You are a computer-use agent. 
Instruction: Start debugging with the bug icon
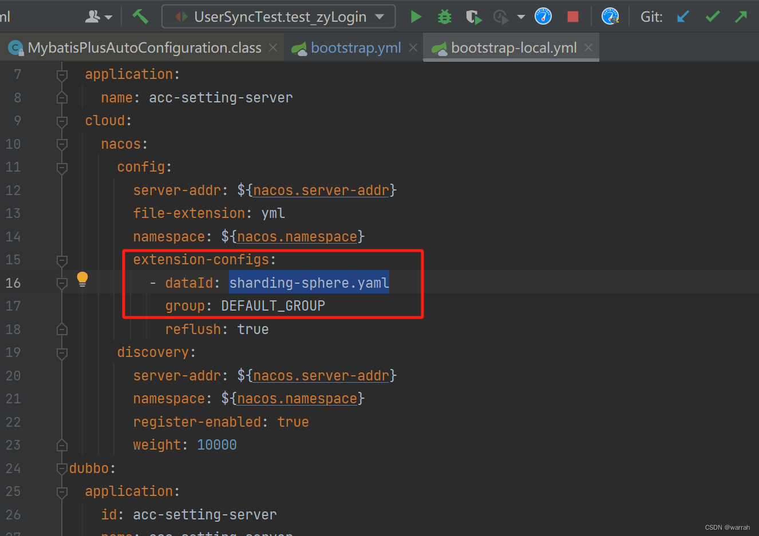[444, 17]
